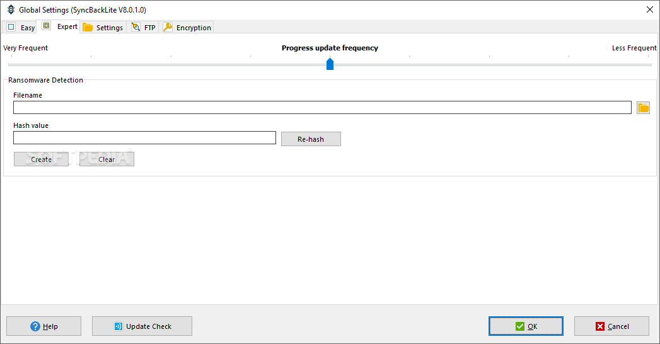Click the "Very Frequent" label
This screenshot has height=344, width=660.
pyautogui.click(x=26, y=48)
